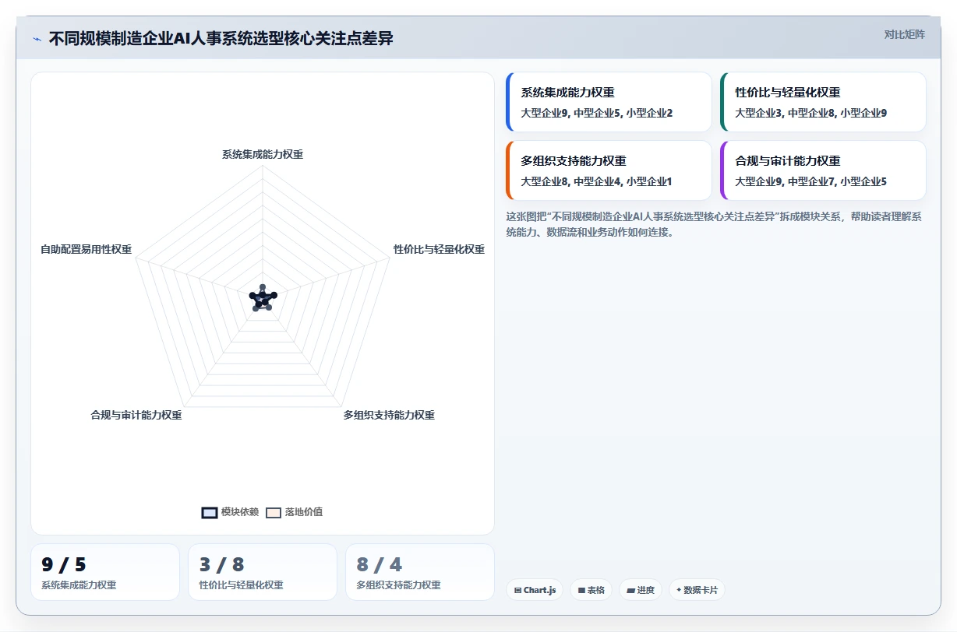Screen dimensions: 957x632
Task: Click the 多组织支持能力权重 radar axis label
Action: click(389, 416)
